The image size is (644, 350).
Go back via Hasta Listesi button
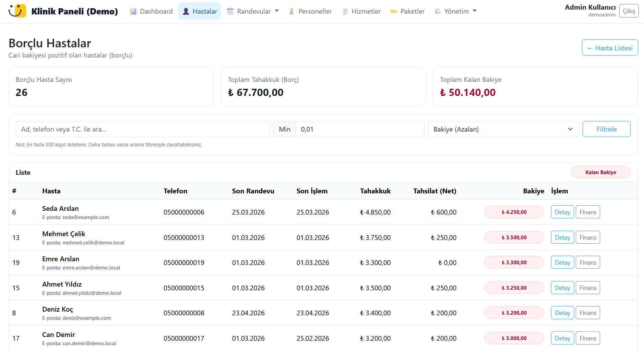tap(610, 48)
